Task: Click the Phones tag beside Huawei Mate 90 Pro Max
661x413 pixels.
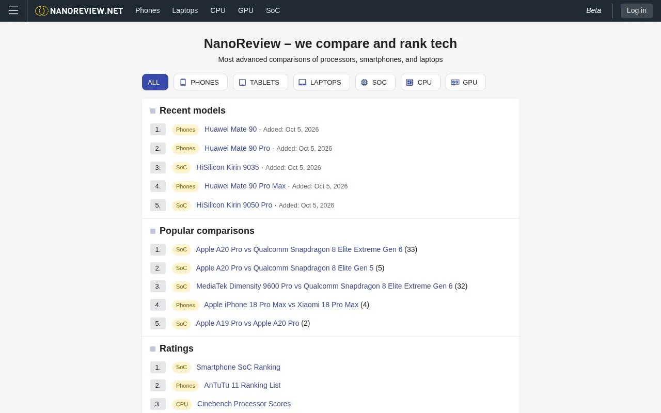Action: click(185, 186)
